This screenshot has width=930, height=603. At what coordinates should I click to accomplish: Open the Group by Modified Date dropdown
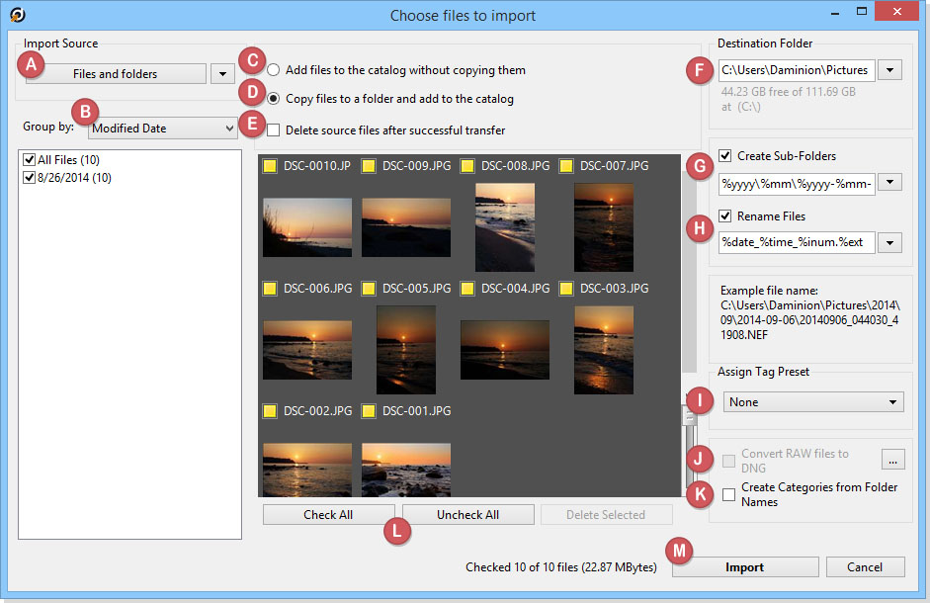point(161,128)
